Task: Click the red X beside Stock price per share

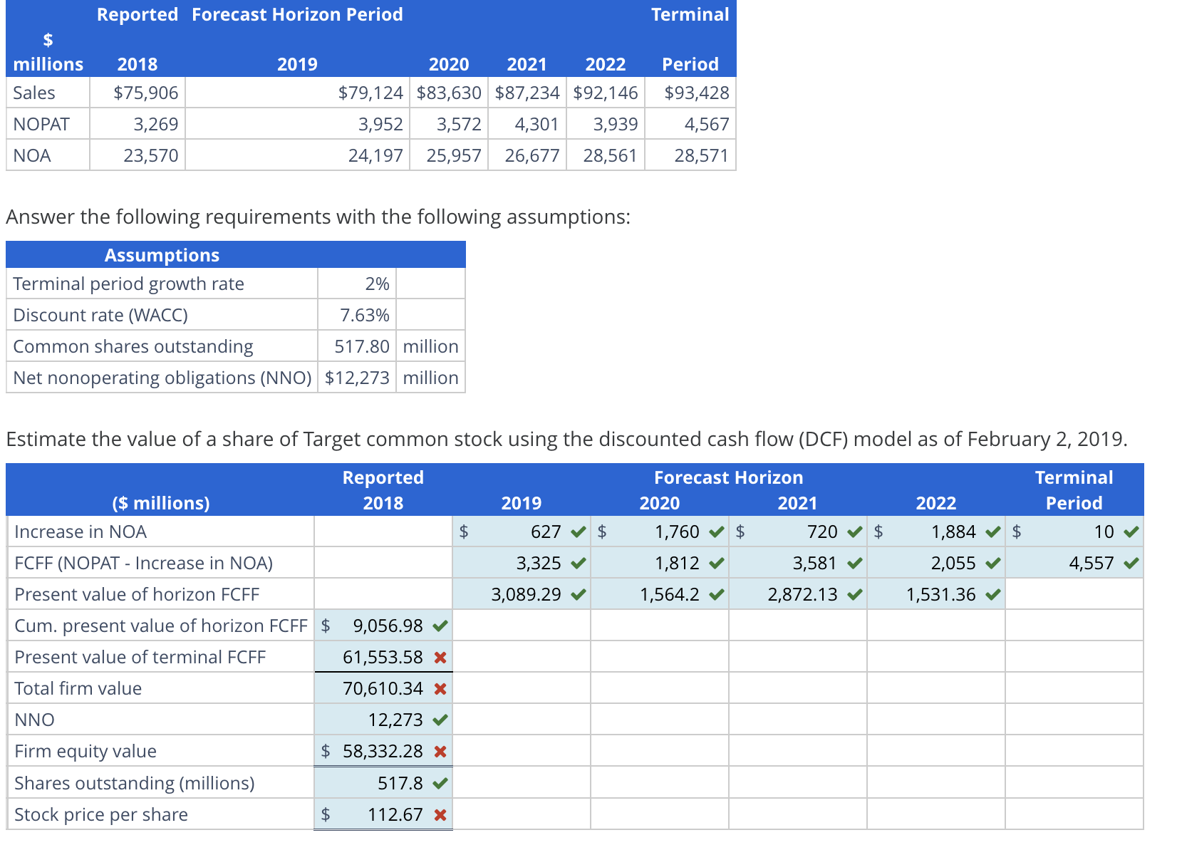Action: coord(440,814)
